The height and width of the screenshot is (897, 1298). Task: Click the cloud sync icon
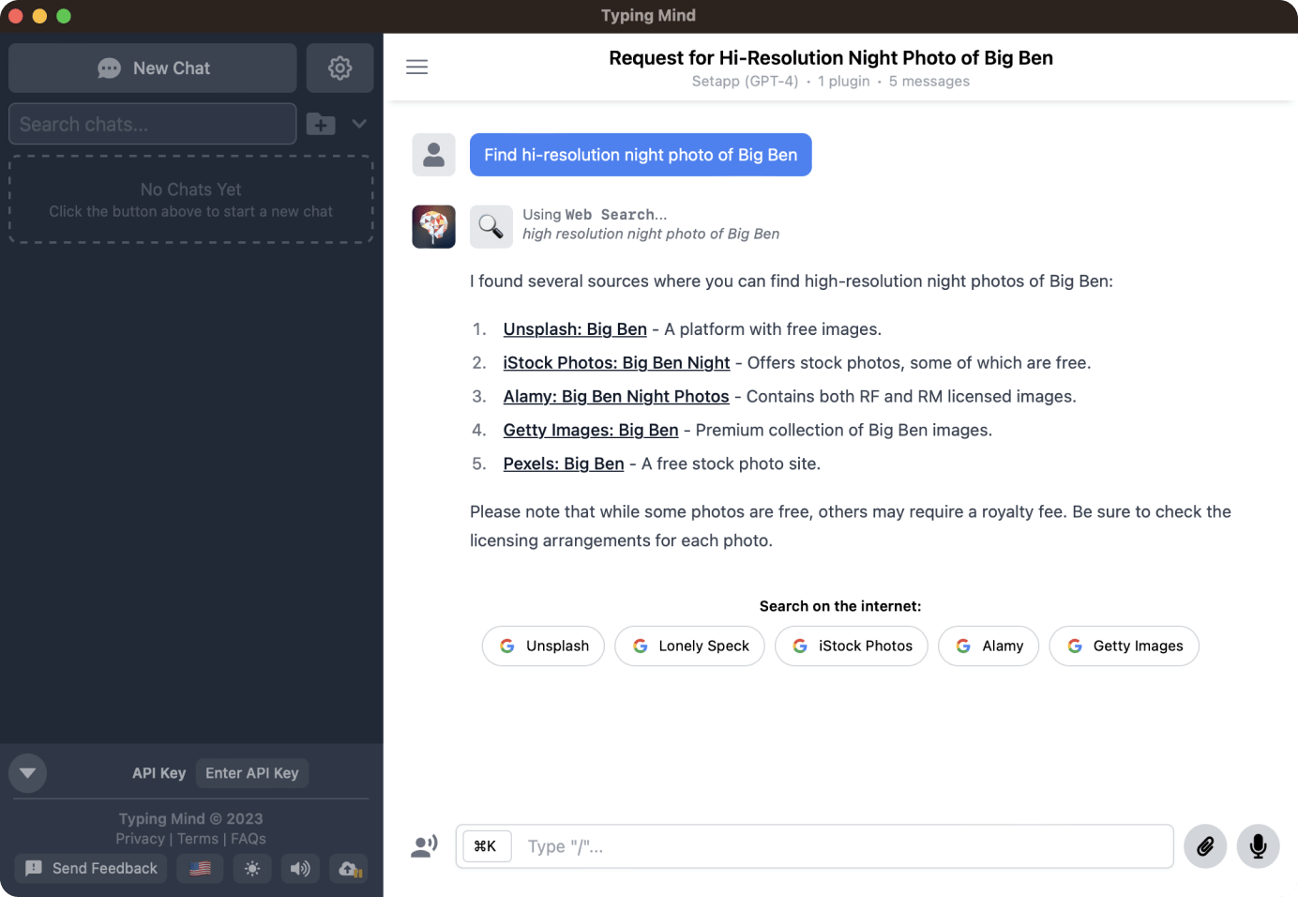[x=349, y=869]
